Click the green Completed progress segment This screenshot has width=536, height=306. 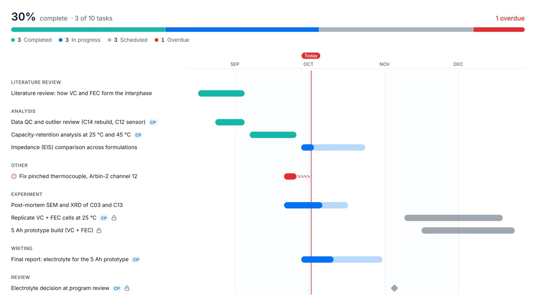point(88,30)
